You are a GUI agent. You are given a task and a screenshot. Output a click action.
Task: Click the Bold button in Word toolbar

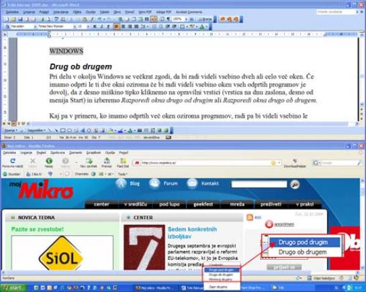95,27
